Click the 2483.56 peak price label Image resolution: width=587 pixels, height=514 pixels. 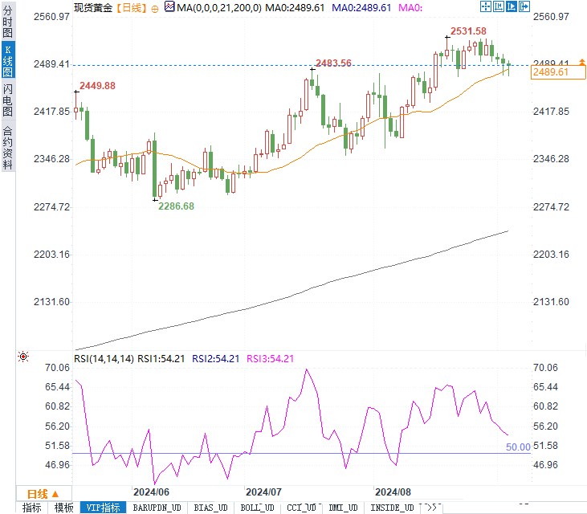tap(333, 63)
